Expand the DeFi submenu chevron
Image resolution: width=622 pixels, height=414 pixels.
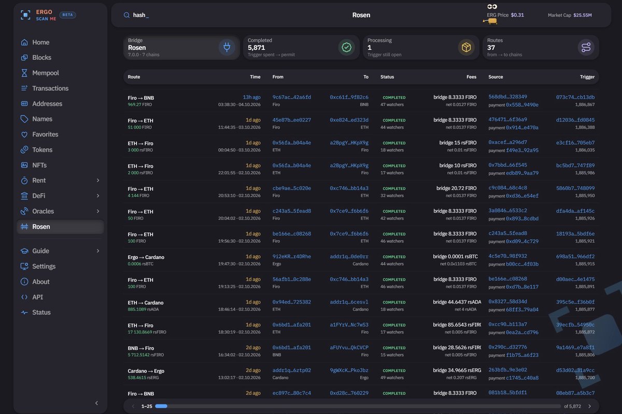[98, 196]
